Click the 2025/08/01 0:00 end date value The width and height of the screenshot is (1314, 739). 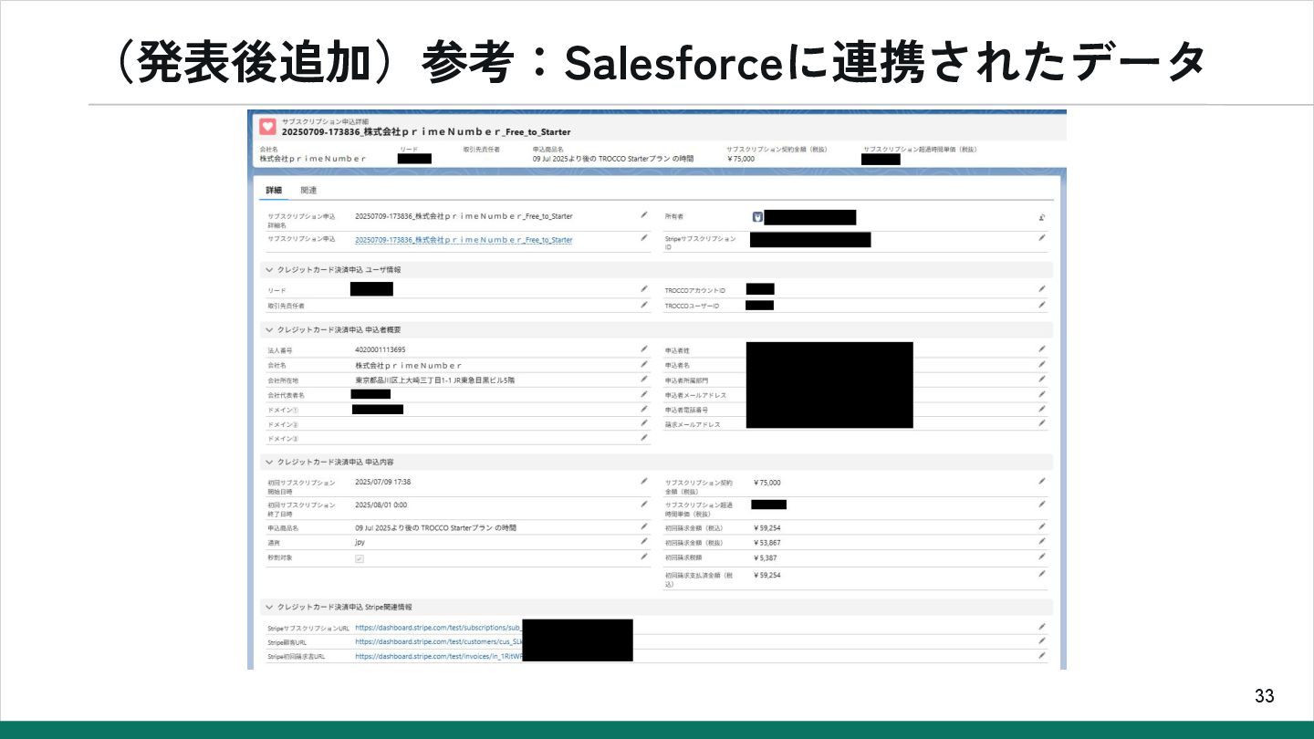pyautogui.click(x=381, y=504)
